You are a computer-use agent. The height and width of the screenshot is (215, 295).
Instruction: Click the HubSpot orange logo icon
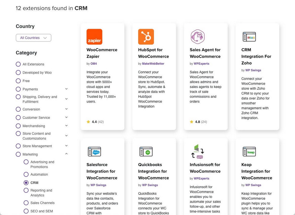(x=146, y=37)
